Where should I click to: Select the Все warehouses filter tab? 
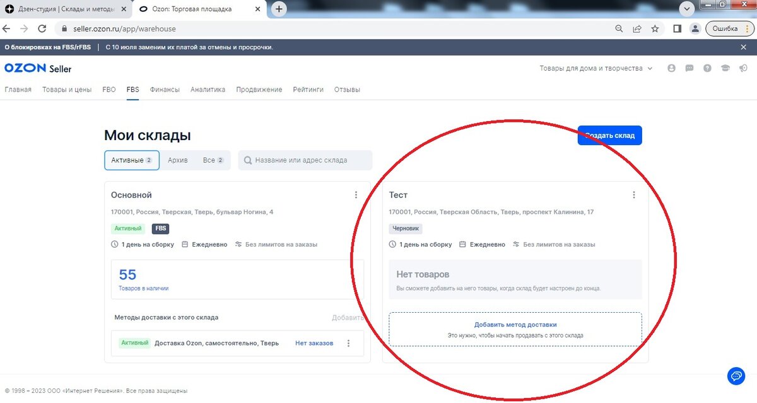(213, 160)
